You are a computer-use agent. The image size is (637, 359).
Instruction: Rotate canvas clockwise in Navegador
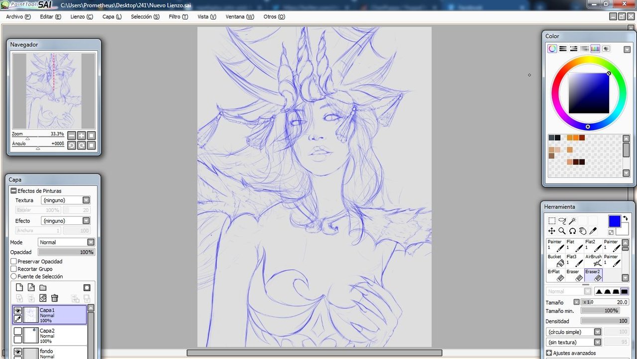[82, 145]
